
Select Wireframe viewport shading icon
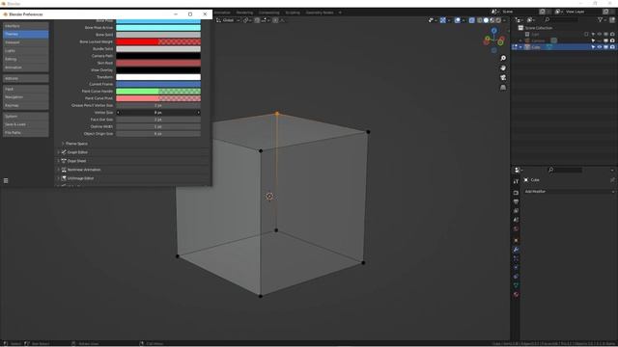pyautogui.click(x=480, y=20)
